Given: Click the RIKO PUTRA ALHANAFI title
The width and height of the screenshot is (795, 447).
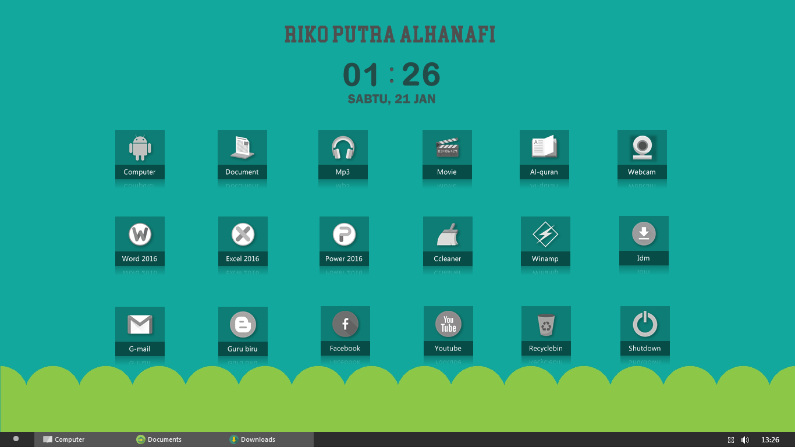Looking at the screenshot, I should point(390,35).
